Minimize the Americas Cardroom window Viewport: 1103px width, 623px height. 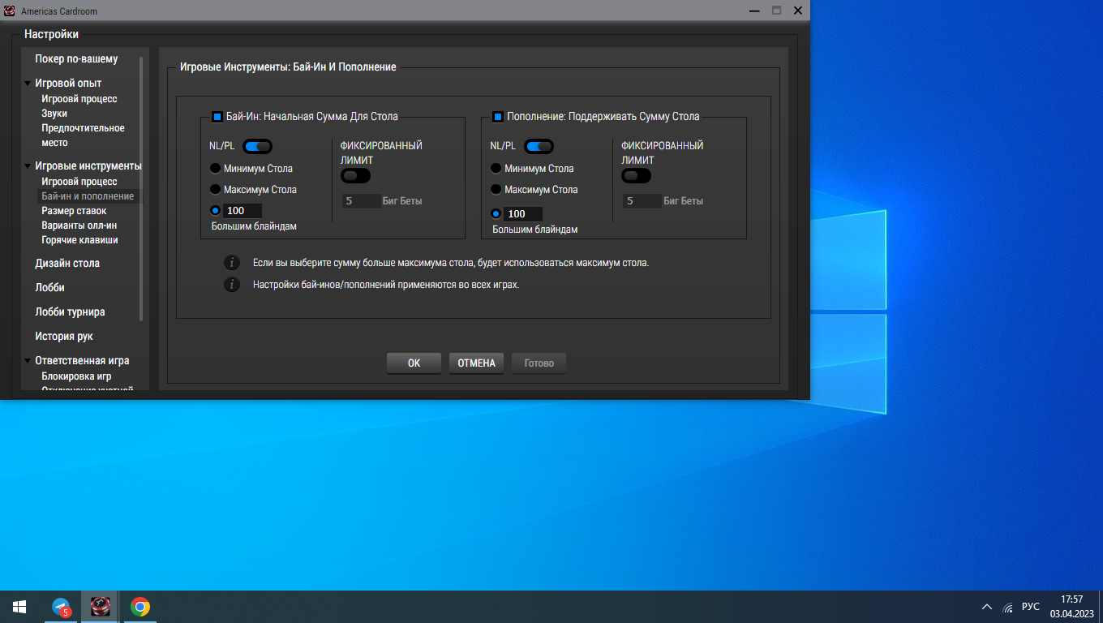(x=755, y=11)
